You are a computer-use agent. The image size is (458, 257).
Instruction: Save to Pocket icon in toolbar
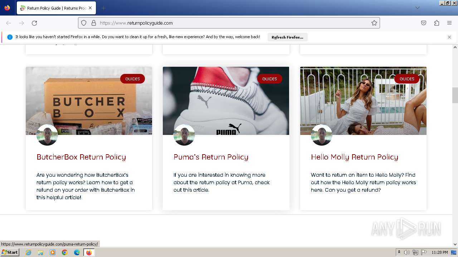(424, 23)
